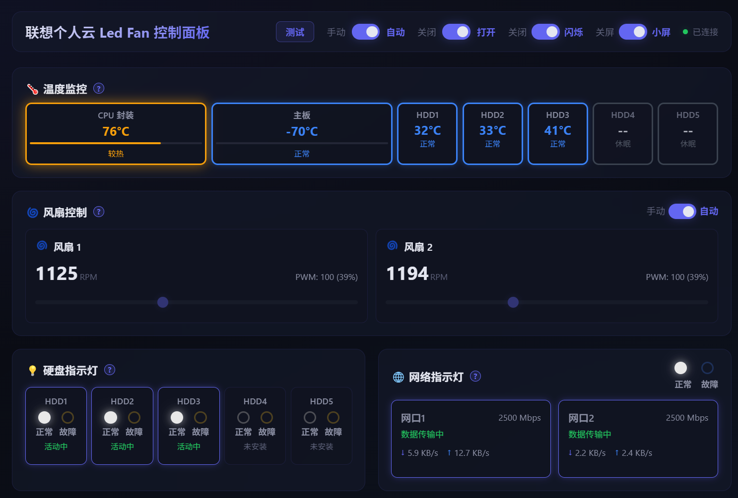Screen dimensions: 738x498
Task: Click the fan spiral icon next to 风扇 1
Action: point(42,245)
